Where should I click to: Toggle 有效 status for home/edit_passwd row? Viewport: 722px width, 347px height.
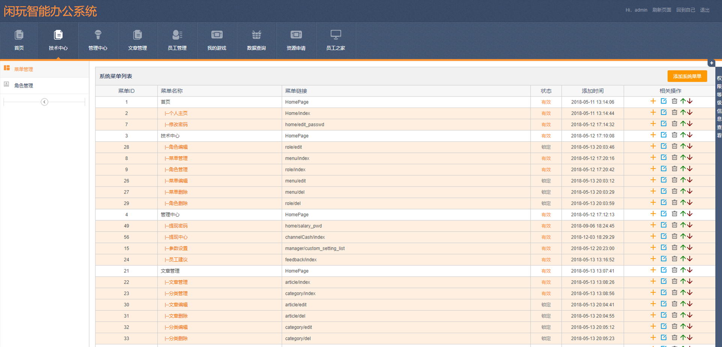546,124
